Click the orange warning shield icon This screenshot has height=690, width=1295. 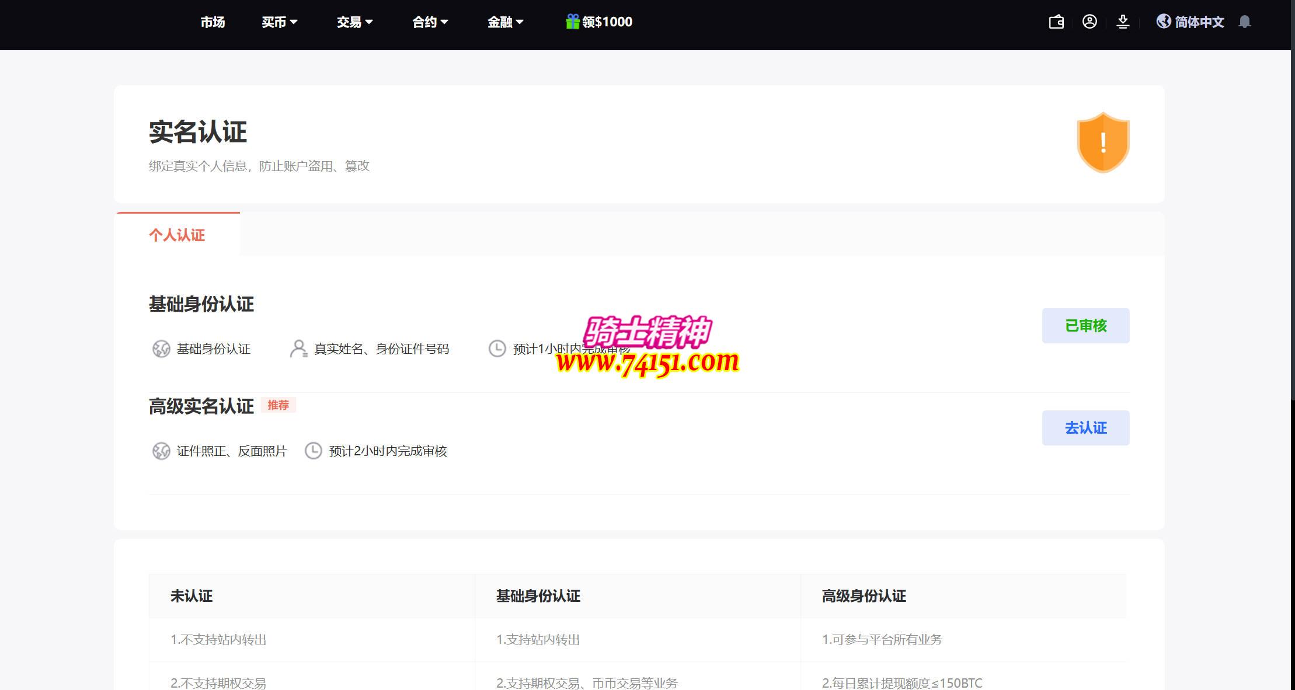[x=1103, y=143]
